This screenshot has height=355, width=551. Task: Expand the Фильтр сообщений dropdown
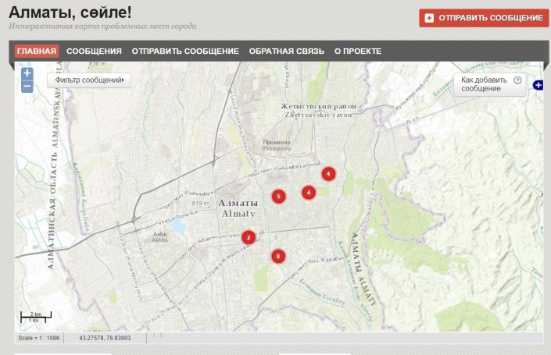coord(89,80)
